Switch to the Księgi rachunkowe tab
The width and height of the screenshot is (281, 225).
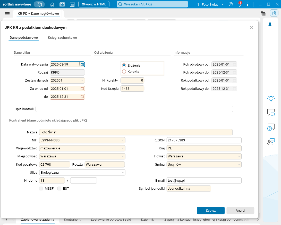coord(62,37)
